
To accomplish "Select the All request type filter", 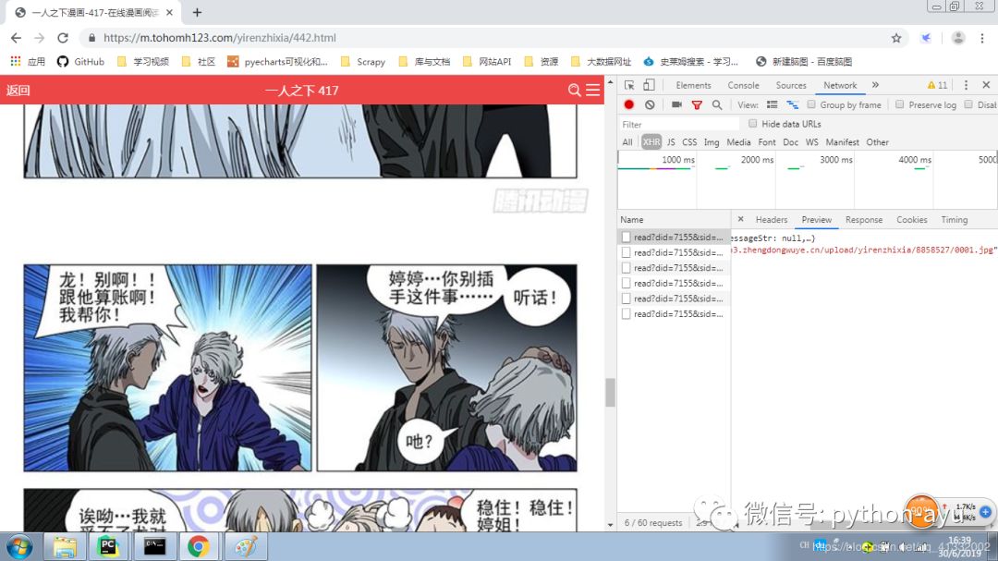I will [627, 142].
